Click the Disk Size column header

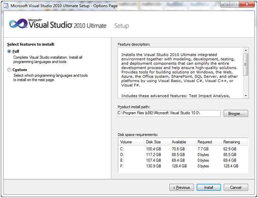coord(157,142)
